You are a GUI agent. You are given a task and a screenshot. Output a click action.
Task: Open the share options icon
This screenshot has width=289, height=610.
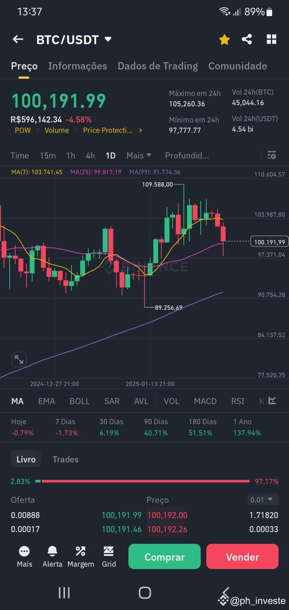(x=247, y=39)
